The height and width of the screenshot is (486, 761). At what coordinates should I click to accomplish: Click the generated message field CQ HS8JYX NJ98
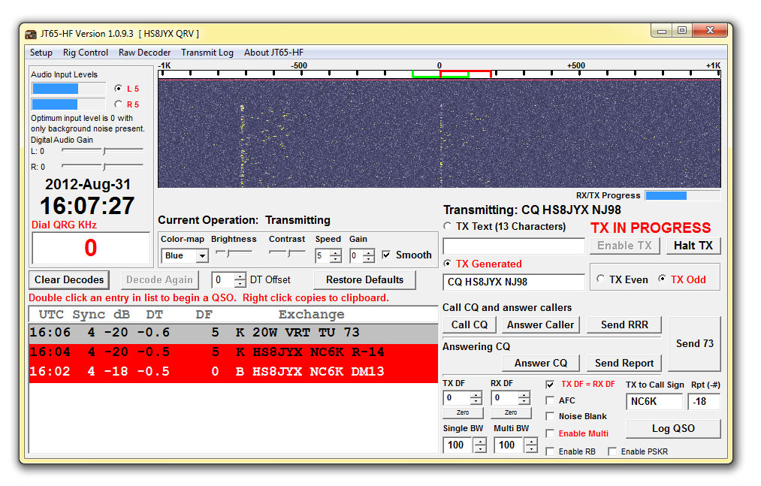point(514,282)
